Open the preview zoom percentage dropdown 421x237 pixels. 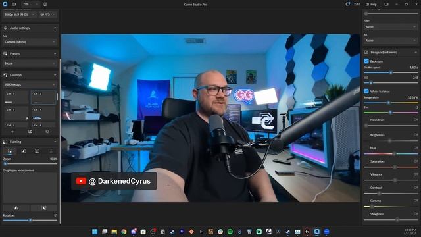tap(31, 4)
